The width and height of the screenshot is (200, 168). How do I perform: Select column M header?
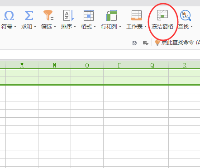22,65
